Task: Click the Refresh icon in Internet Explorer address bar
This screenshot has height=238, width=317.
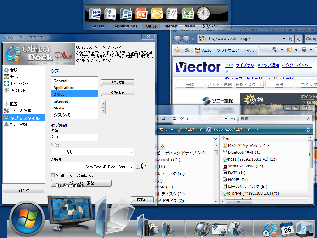Action: click(x=290, y=39)
